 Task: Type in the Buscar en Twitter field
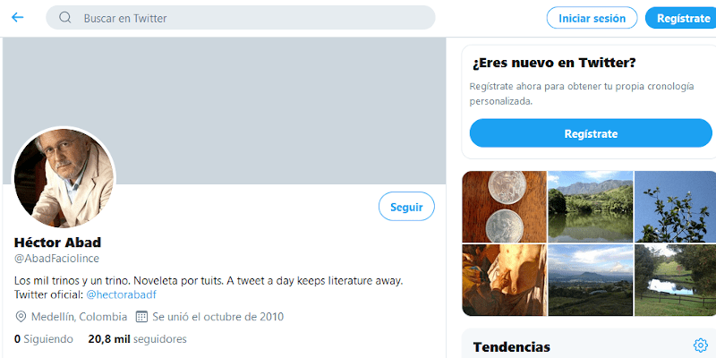[x=251, y=18]
